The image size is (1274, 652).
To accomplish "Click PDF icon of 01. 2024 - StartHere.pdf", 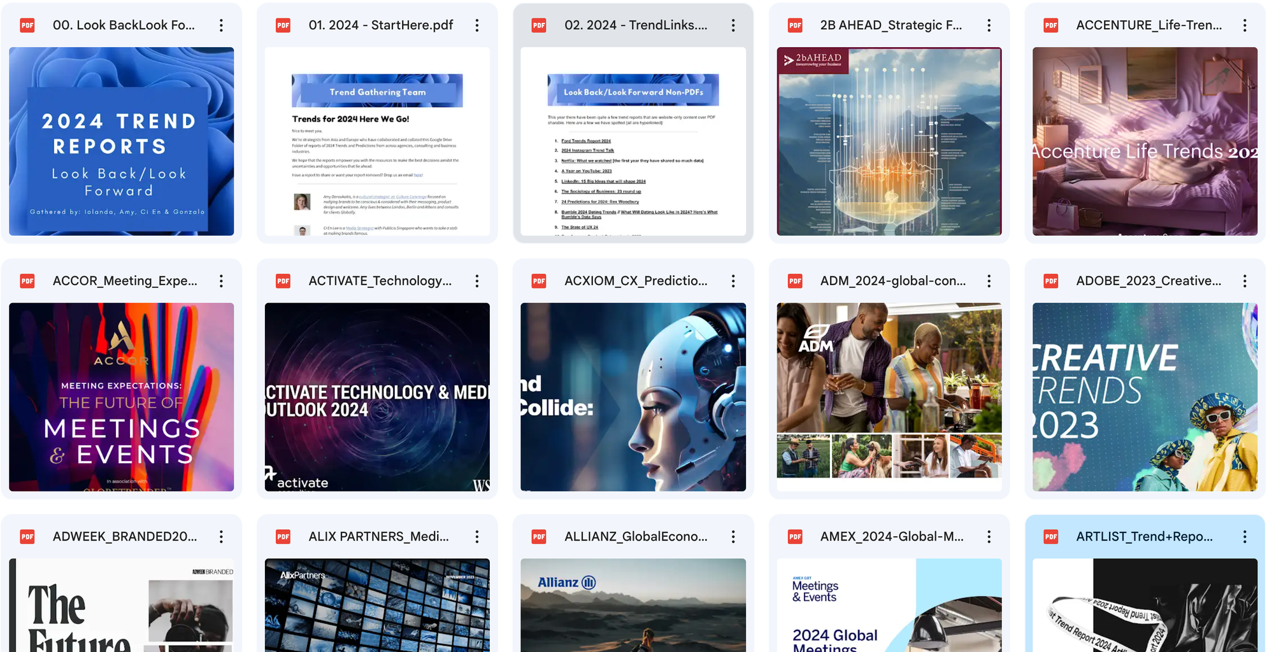I will click(x=283, y=25).
